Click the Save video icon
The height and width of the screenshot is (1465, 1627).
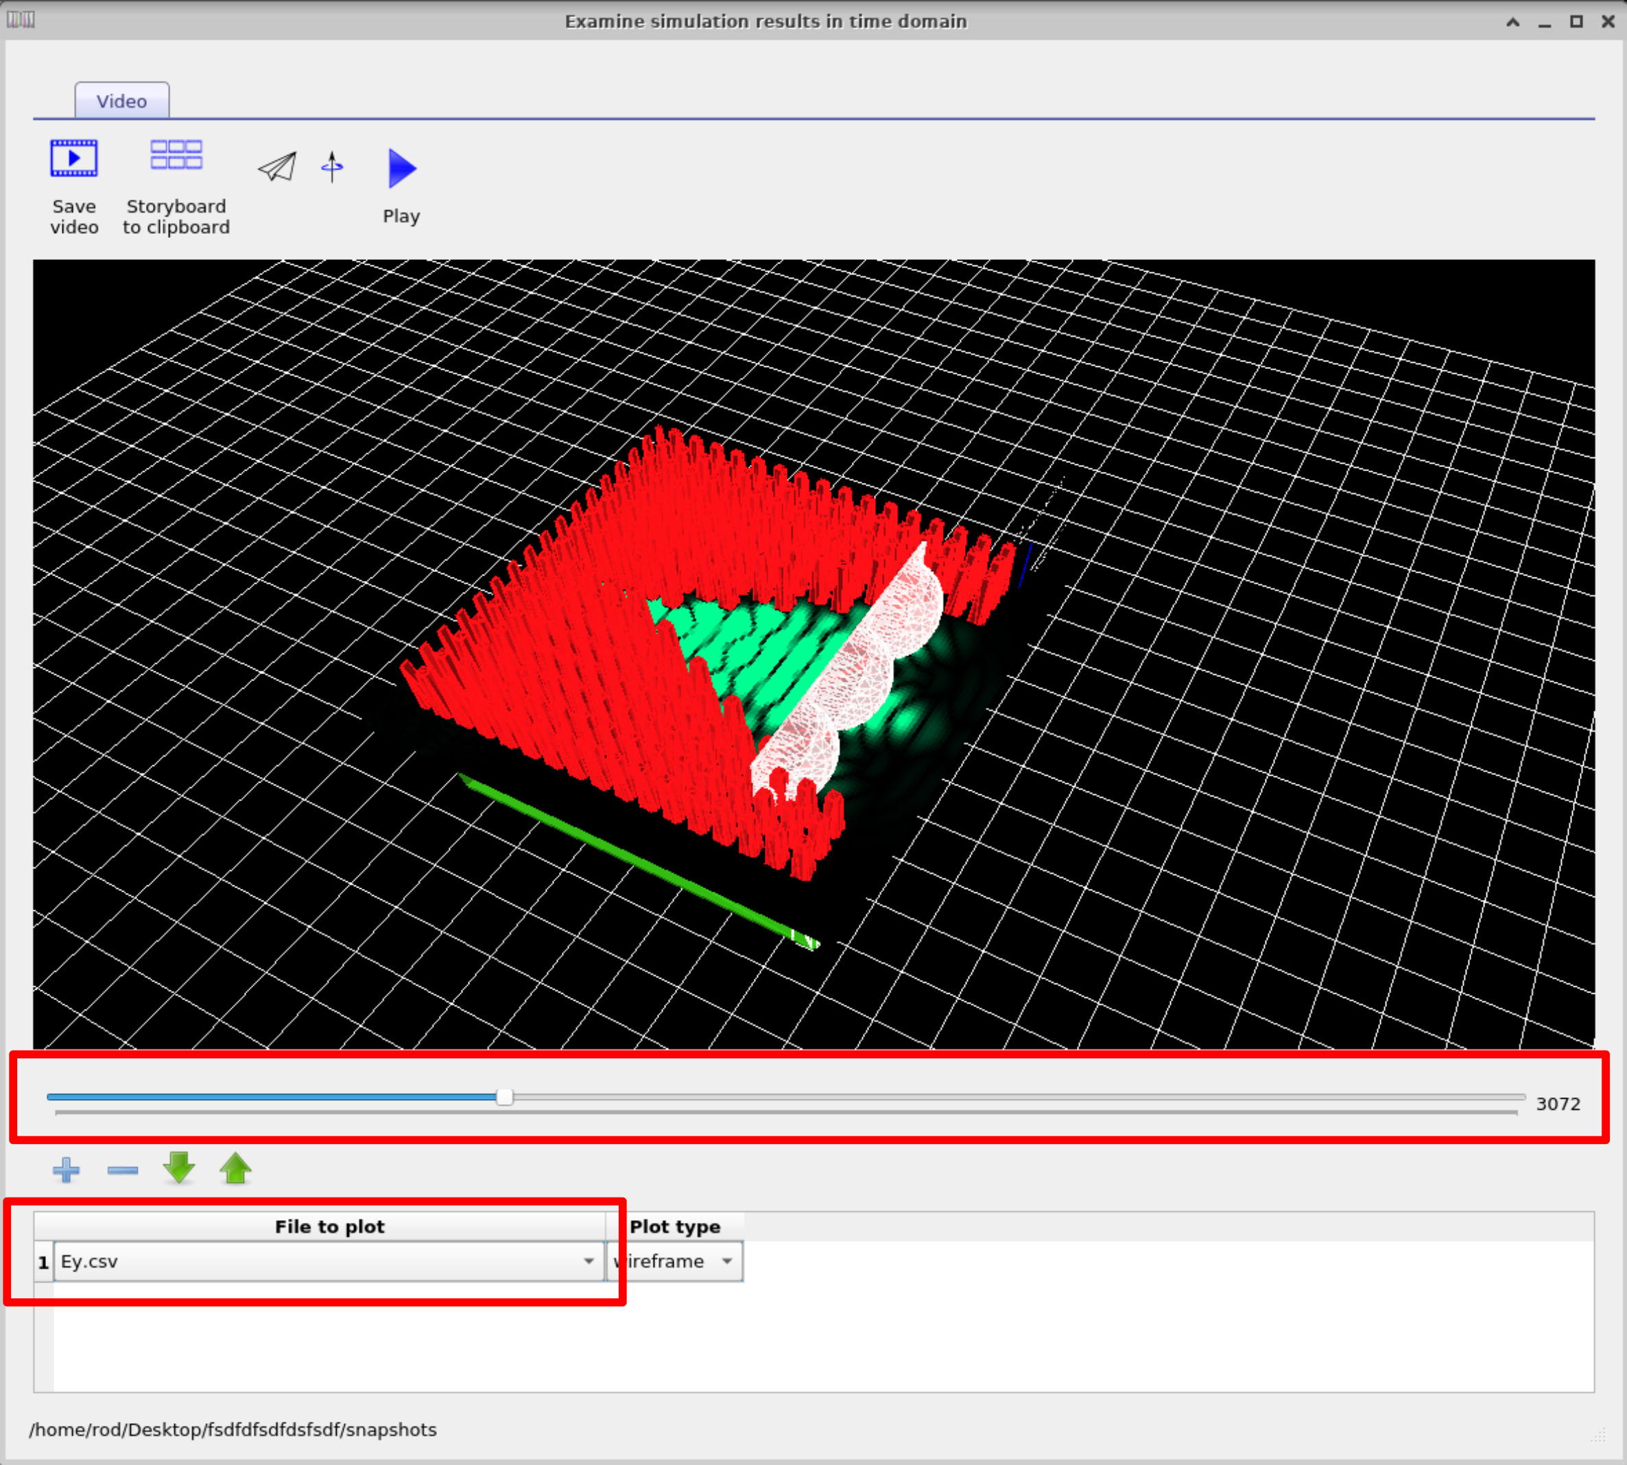pos(73,158)
